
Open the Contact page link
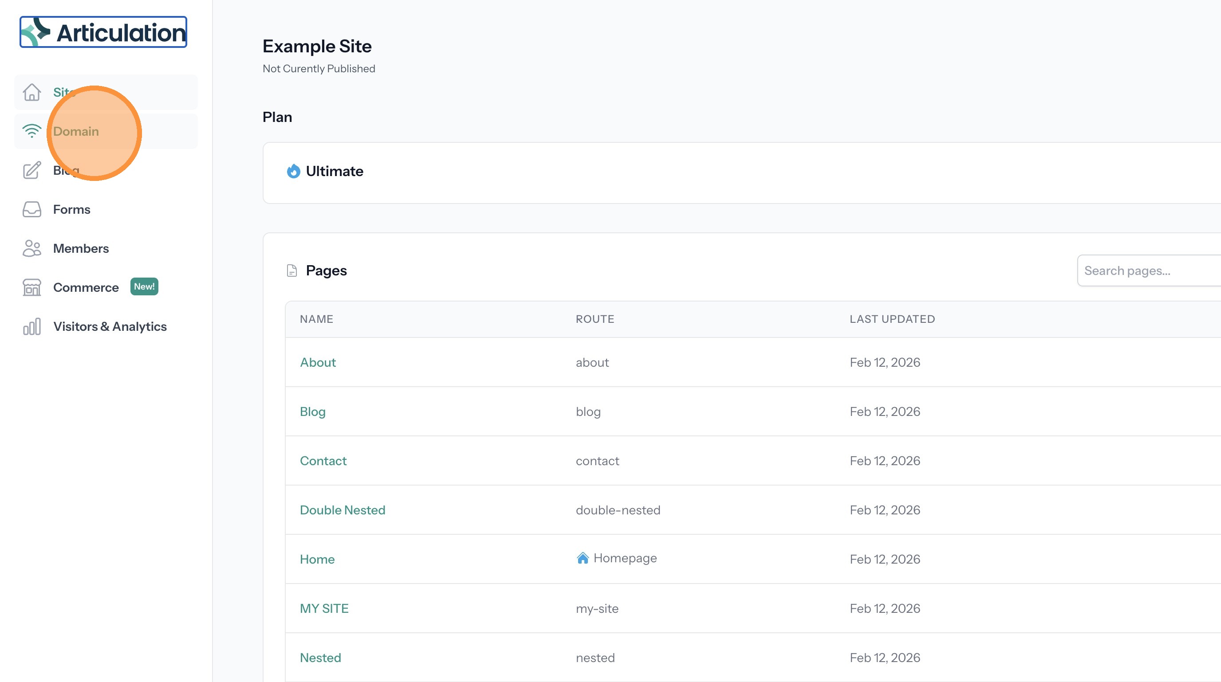(x=323, y=461)
